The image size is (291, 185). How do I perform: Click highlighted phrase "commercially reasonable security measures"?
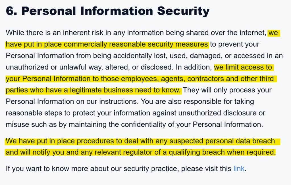click(x=136, y=45)
